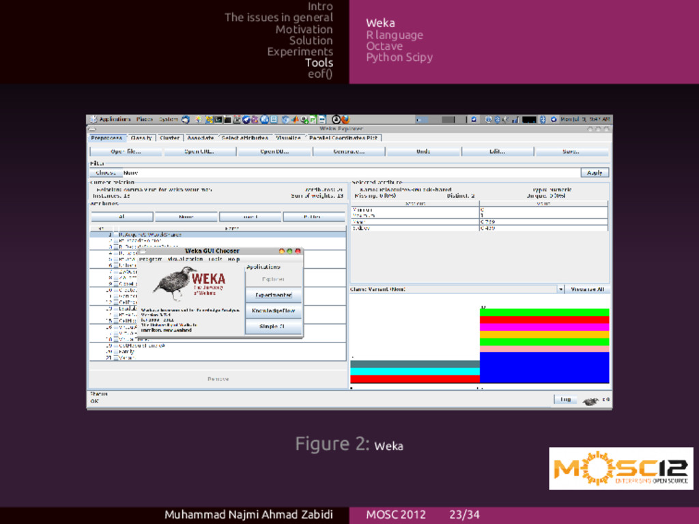Deselect attributes with the None button
This screenshot has width=699, height=524.
[186, 216]
